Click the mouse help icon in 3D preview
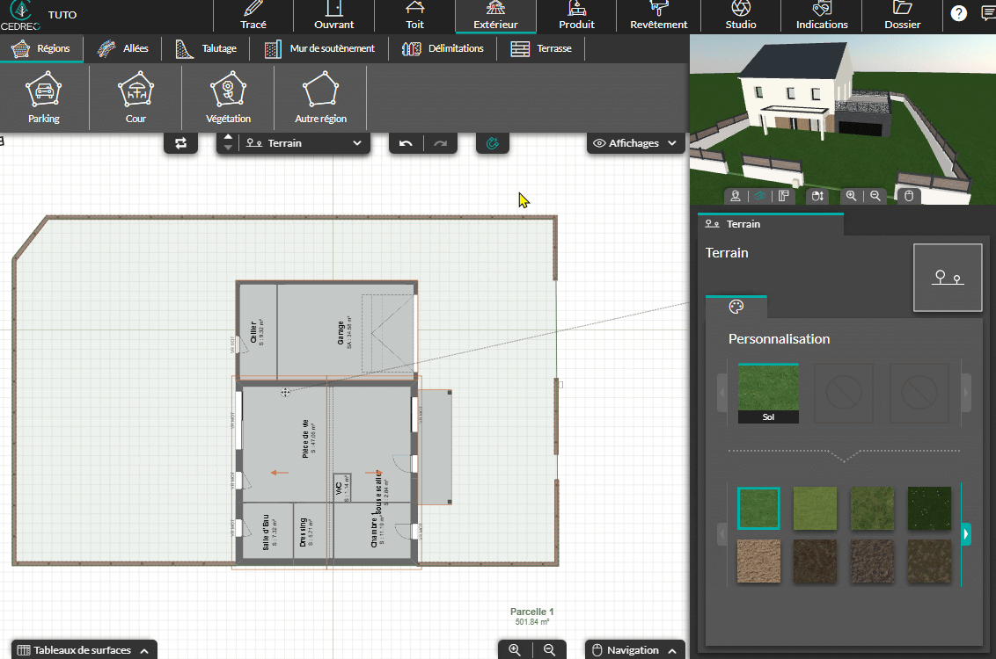Screen dimensions: 996x659 click(909, 196)
